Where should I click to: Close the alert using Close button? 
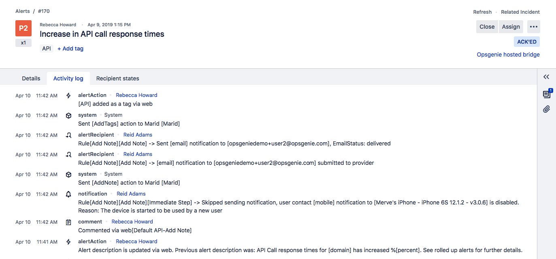pos(487,27)
